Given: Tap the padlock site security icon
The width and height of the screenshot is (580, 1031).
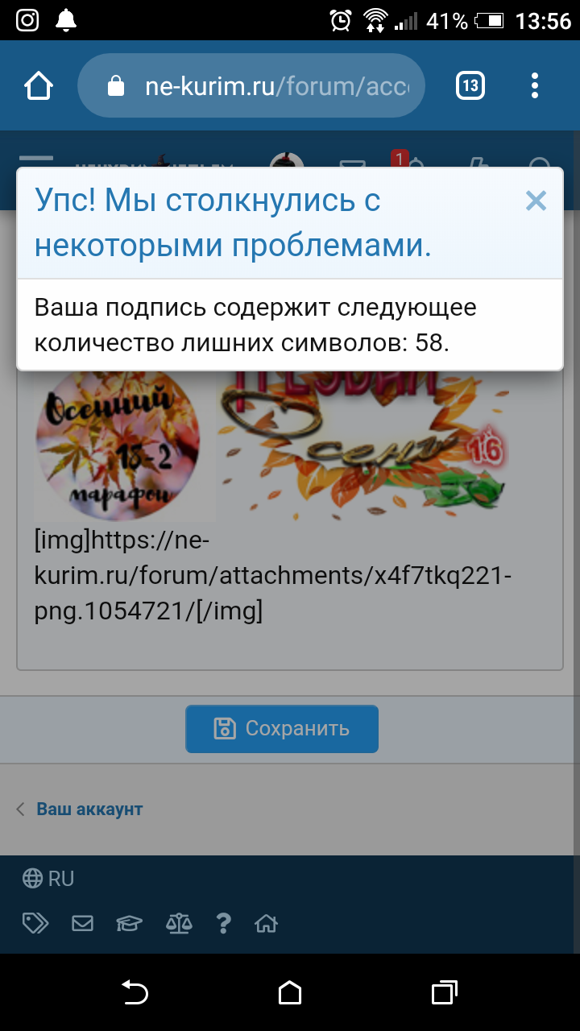Looking at the screenshot, I should [117, 85].
